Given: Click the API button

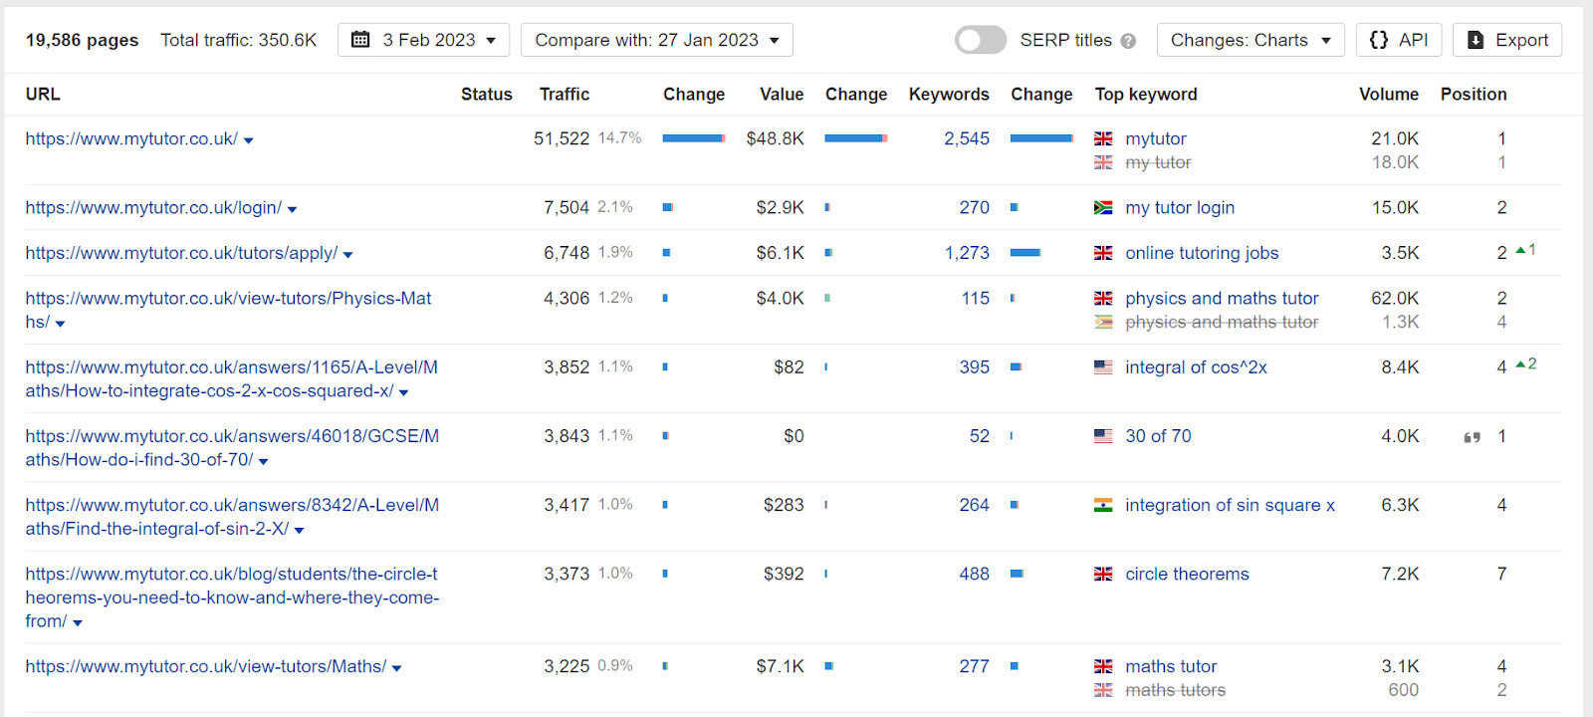Looking at the screenshot, I should 1399,40.
